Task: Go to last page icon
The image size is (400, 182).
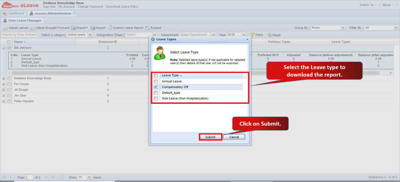Action: click(x=53, y=177)
